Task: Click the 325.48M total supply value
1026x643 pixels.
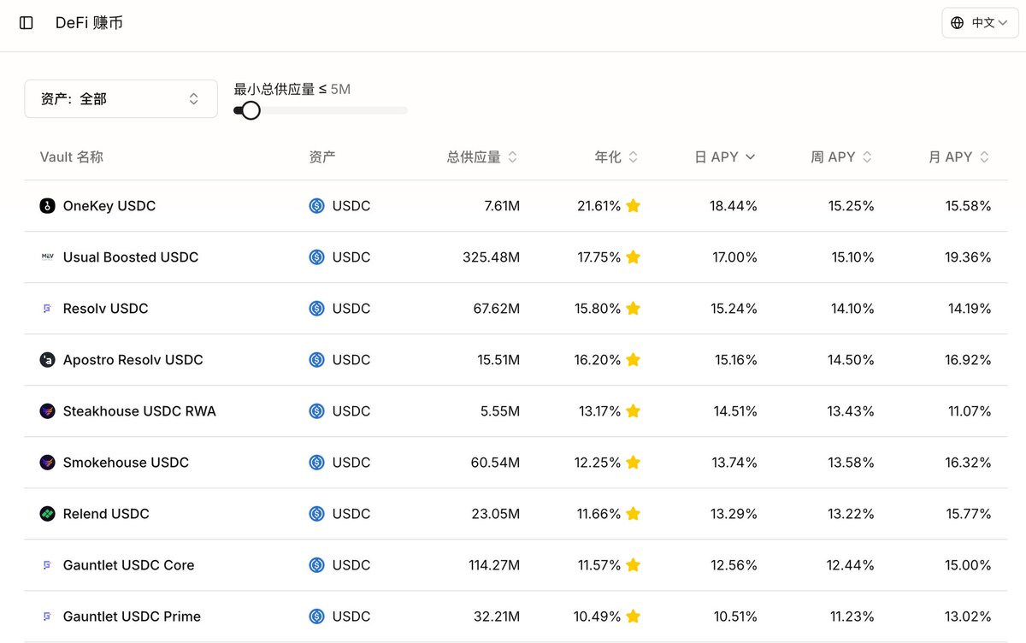Action: (489, 257)
